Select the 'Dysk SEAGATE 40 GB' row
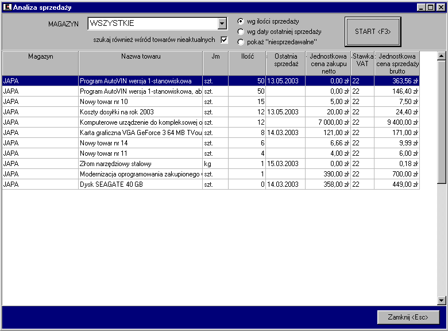448x331 pixels. pos(141,184)
